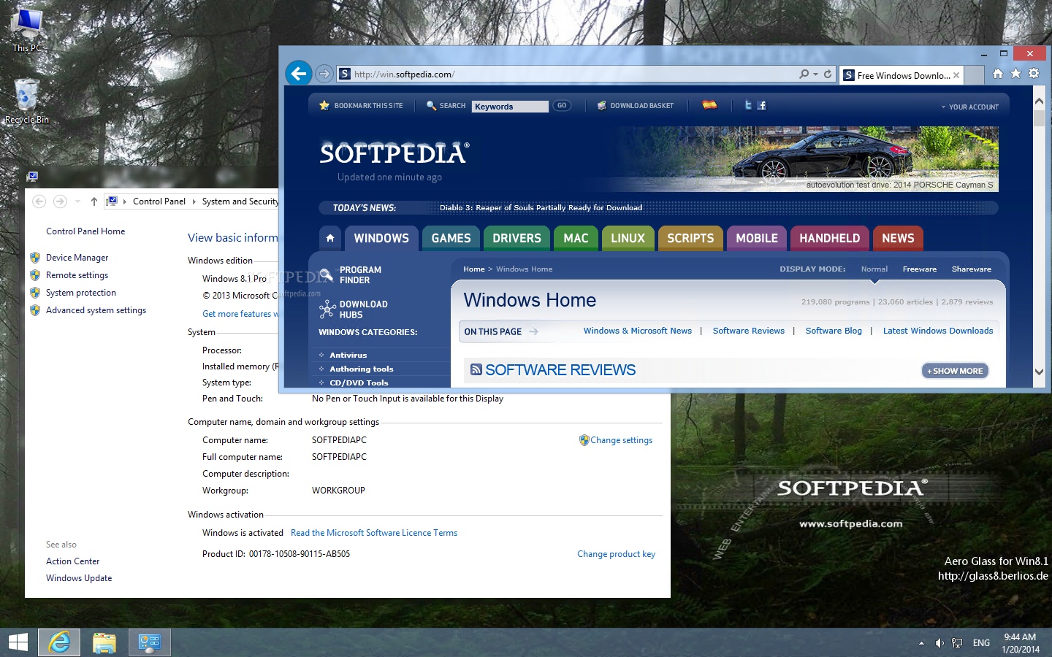Click Back arrow in Control Panel window
This screenshot has width=1052, height=657.
pyautogui.click(x=39, y=201)
